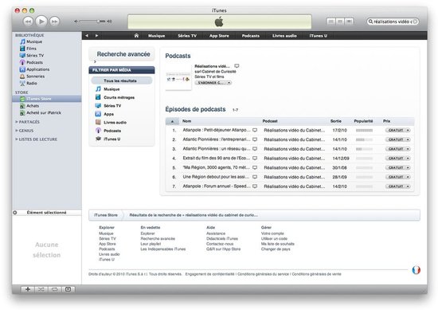Select Tous les résultats filter
The image size is (438, 310).
pyautogui.click(x=121, y=80)
